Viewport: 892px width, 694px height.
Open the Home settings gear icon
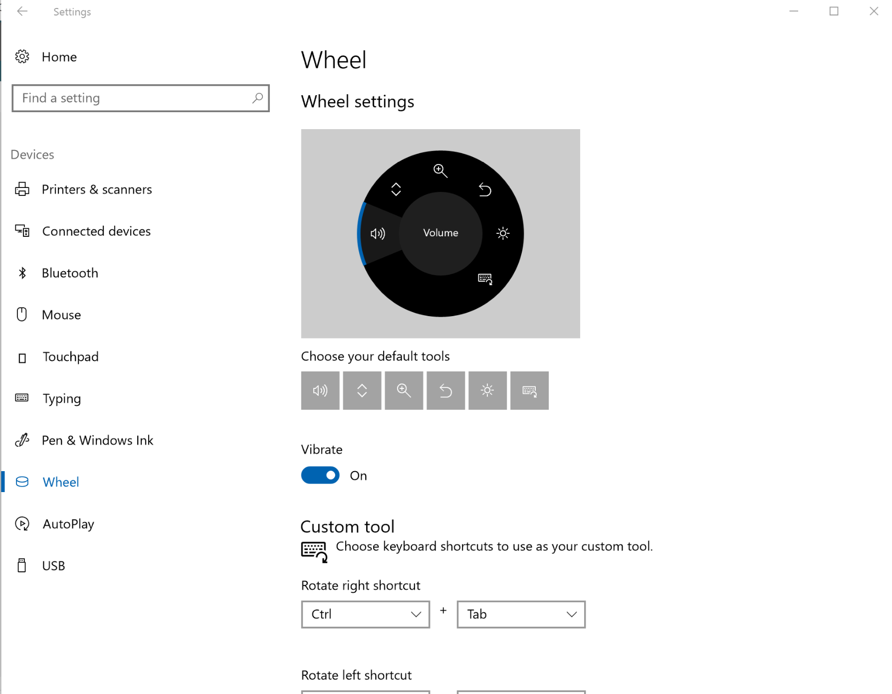coord(22,57)
